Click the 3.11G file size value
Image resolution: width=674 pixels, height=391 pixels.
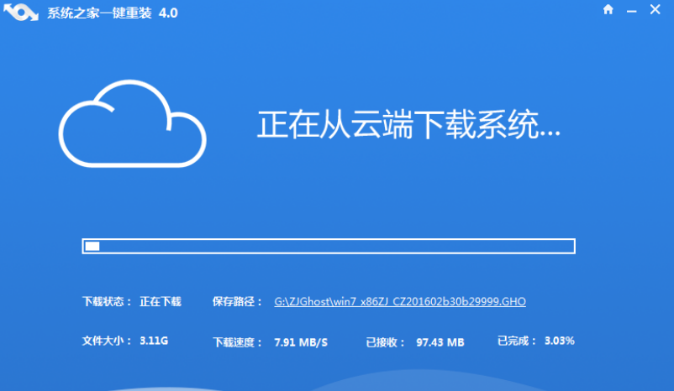pos(154,341)
